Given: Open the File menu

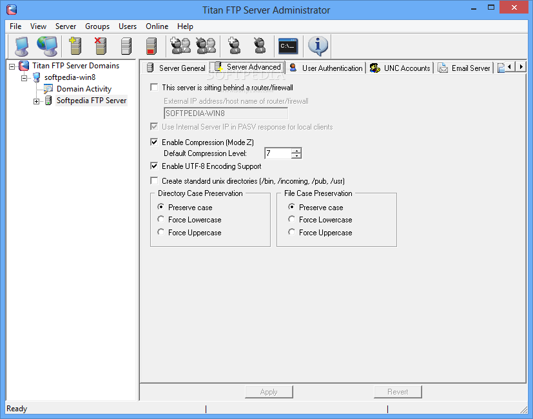Looking at the screenshot, I should click(15, 26).
